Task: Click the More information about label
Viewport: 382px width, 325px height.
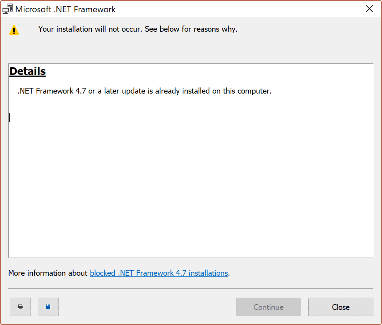Action: tap(48, 273)
